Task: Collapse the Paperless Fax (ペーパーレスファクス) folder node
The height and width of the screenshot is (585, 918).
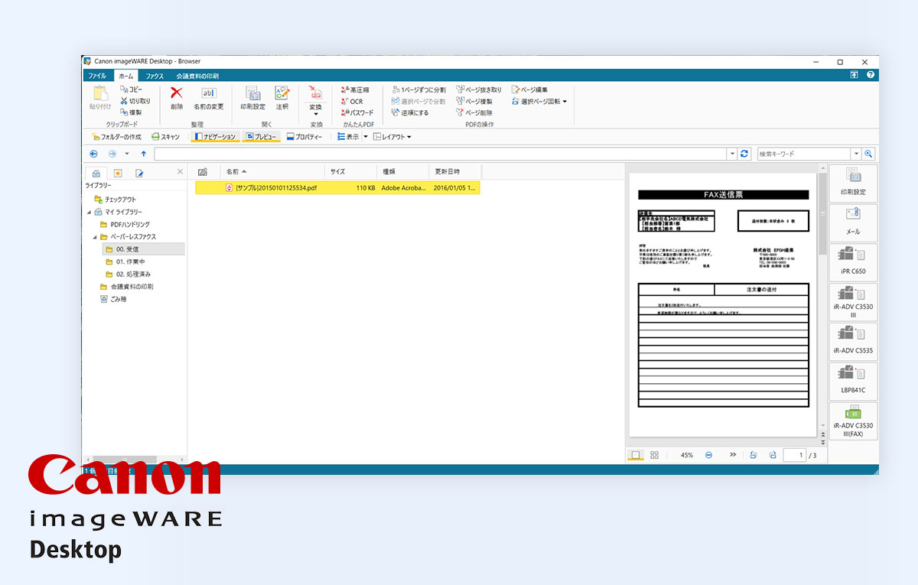Action: tap(93, 237)
